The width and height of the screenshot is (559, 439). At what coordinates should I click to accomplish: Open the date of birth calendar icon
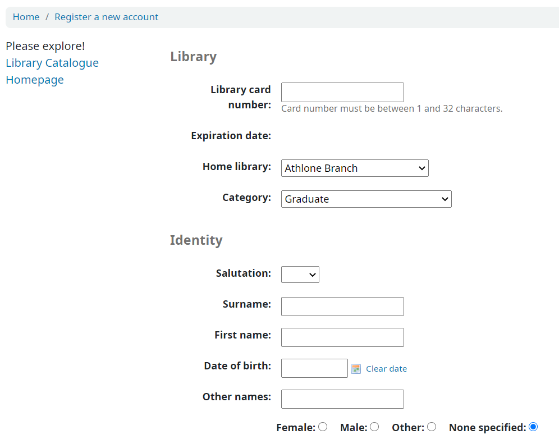[x=356, y=369]
